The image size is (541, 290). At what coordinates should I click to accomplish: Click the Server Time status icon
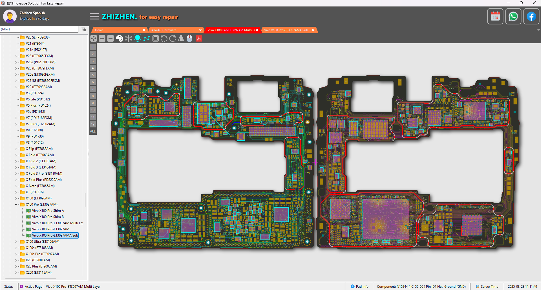click(x=478, y=286)
